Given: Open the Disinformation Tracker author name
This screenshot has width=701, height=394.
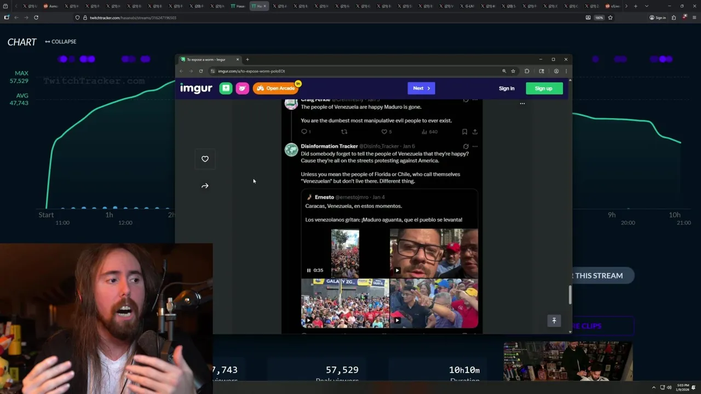Looking at the screenshot, I should (x=329, y=146).
